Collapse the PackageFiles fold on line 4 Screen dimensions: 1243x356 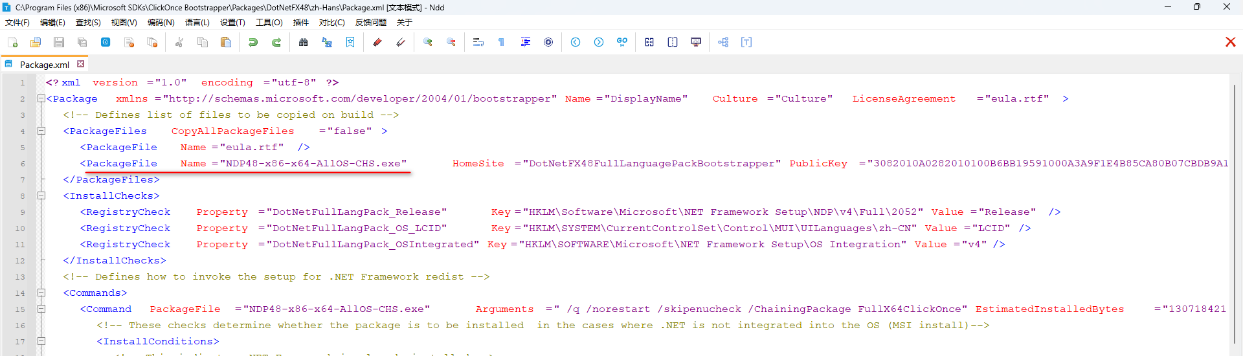41,131
